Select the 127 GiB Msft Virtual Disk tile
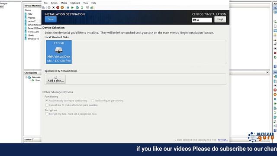Image resolution: width=277 pixels, height=156 pixels. (59, 52)
